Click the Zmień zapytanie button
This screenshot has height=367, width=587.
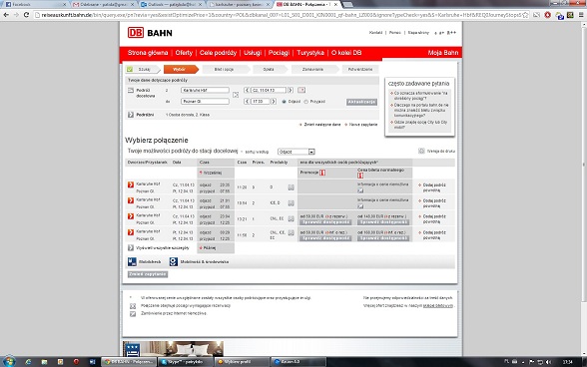point(148,274)
